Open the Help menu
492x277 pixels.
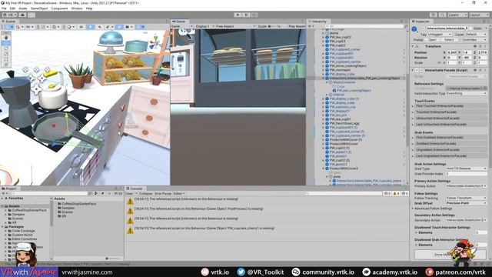pos(89,8)
